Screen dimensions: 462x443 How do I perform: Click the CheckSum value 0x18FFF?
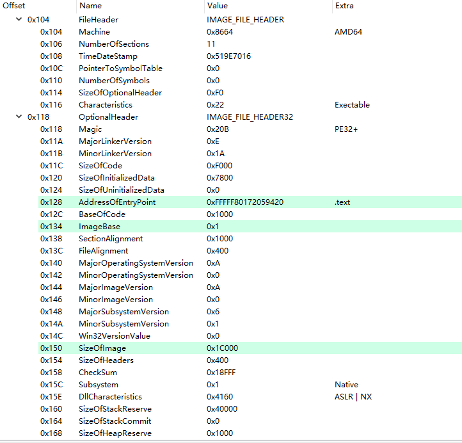[221, 373]
